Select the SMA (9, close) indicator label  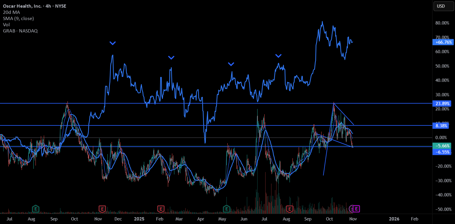pos(18,18)
